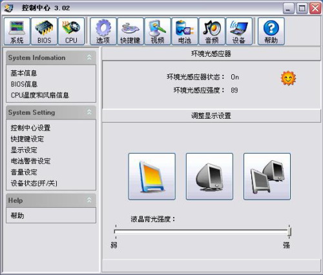
Task: Open the 帮助 (Help) question mark icon
Action: (271, 32)
